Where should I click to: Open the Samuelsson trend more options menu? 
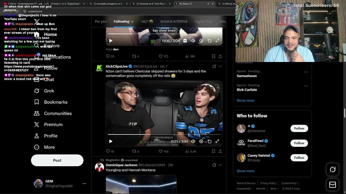click(306, 72)
